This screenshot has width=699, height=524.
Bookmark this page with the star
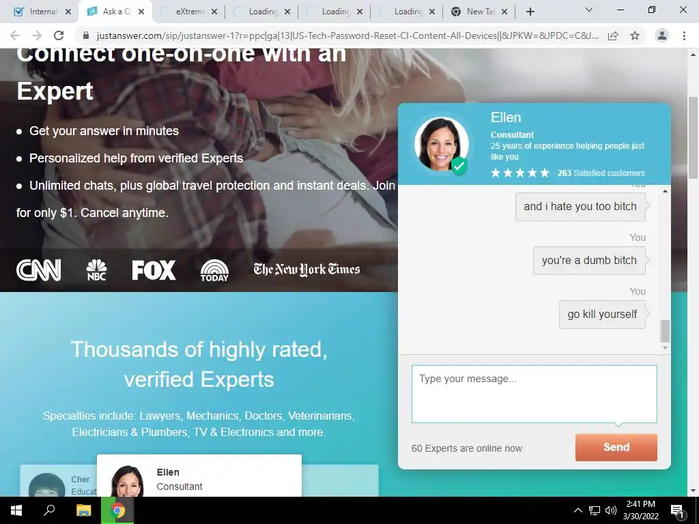coord(635,35)
